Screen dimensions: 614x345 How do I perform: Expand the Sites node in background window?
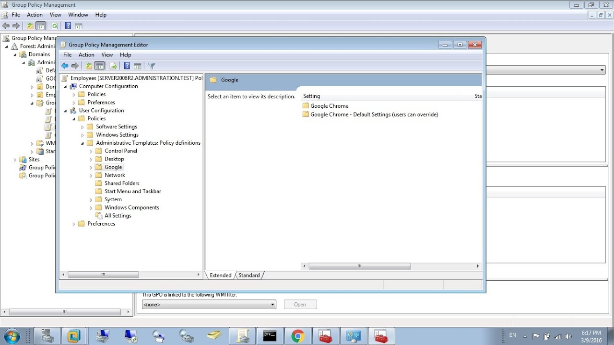[15, 160]
